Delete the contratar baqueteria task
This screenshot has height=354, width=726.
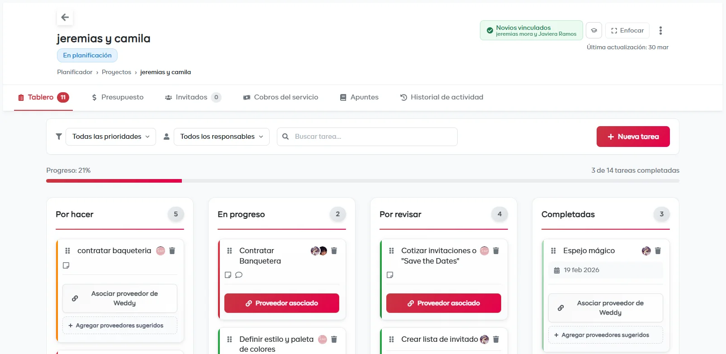tap(172, 251)
